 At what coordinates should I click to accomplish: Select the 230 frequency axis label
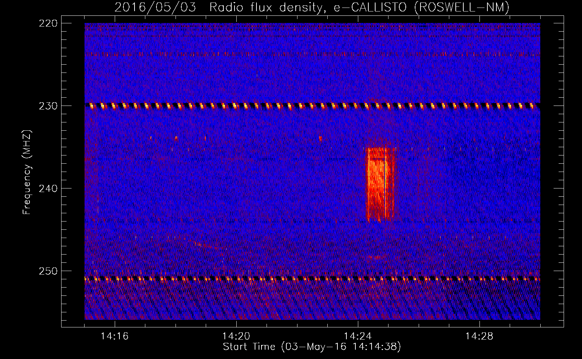pos(48,106)
